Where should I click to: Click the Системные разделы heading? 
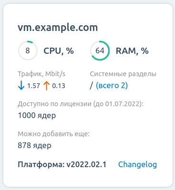[123, 74]
